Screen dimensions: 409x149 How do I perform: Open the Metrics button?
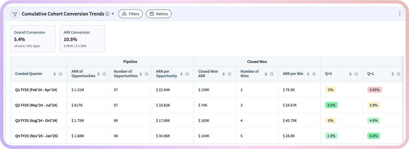(159, 14)
